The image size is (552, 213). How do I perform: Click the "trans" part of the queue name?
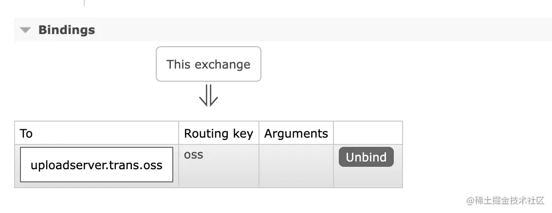(x=124, y=165)
